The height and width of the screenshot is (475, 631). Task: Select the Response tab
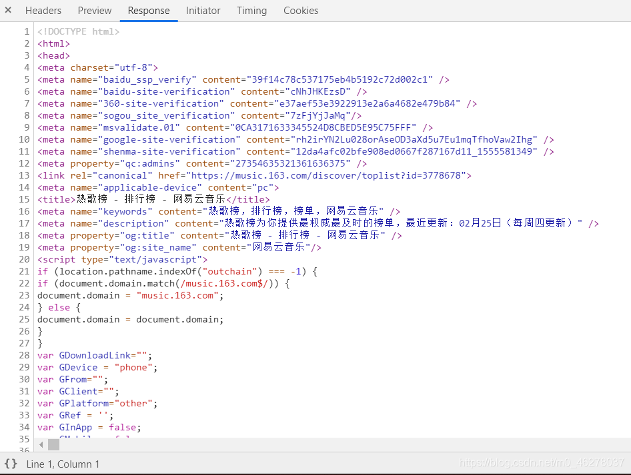pos(149,11)
